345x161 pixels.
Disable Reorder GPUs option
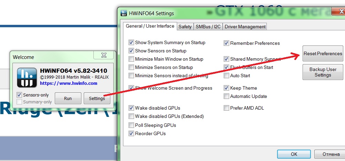(131, 133)
